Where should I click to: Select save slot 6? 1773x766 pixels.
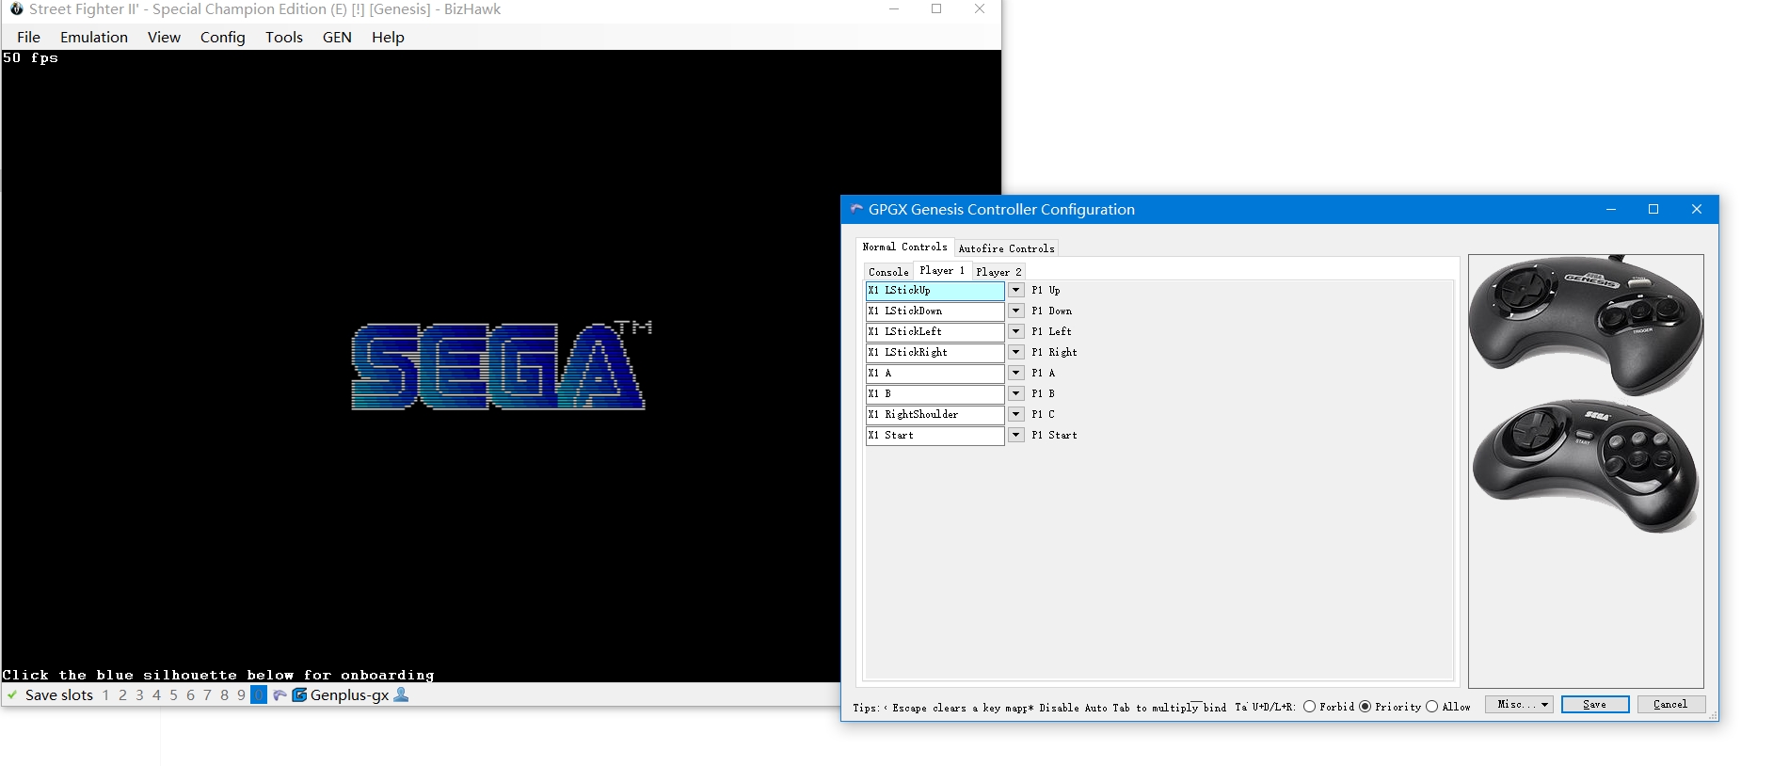click(190, 695)
